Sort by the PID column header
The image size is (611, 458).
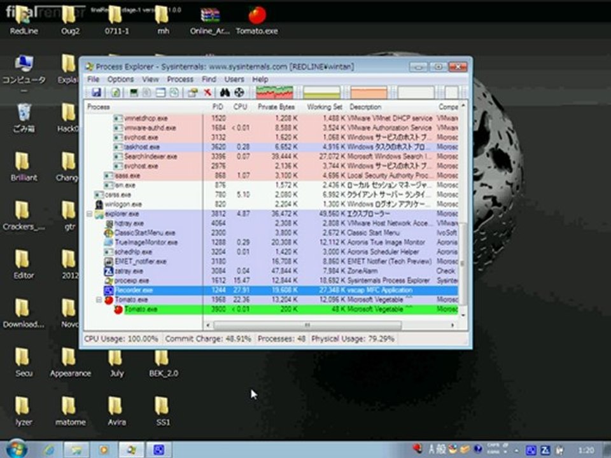[x=218, y=107]
